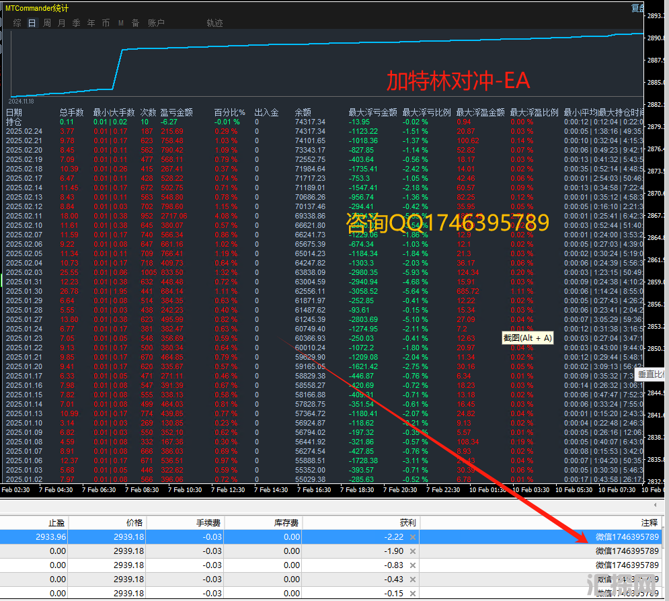This screenshot has height=601, width=669.
Task: Close the order with profit -1.90
Action: click(x=413, y=551)
